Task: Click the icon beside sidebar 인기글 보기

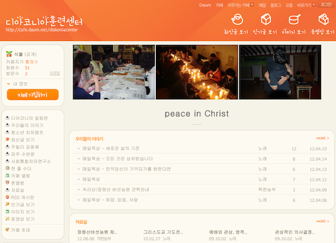Action: point(7,204)
